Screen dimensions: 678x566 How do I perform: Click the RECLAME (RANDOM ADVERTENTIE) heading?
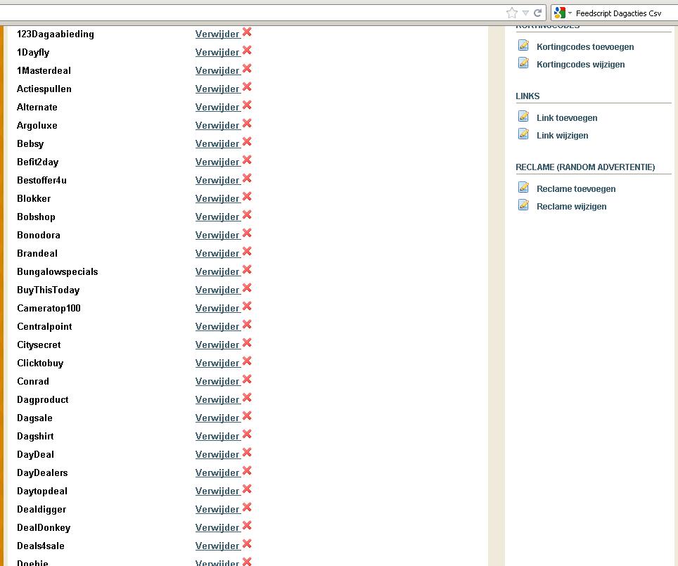[585, 167]
